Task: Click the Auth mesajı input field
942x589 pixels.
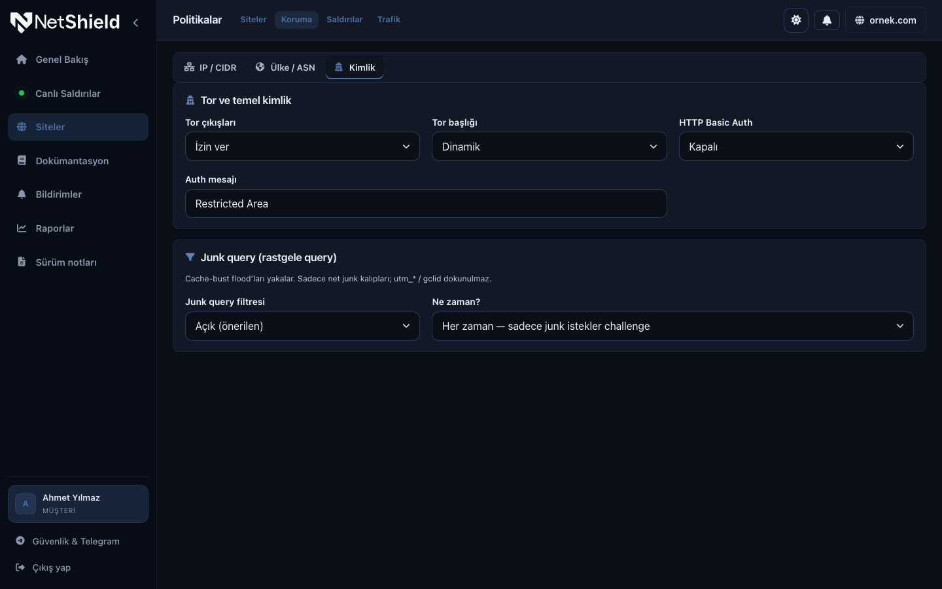Action: point(426,204)
